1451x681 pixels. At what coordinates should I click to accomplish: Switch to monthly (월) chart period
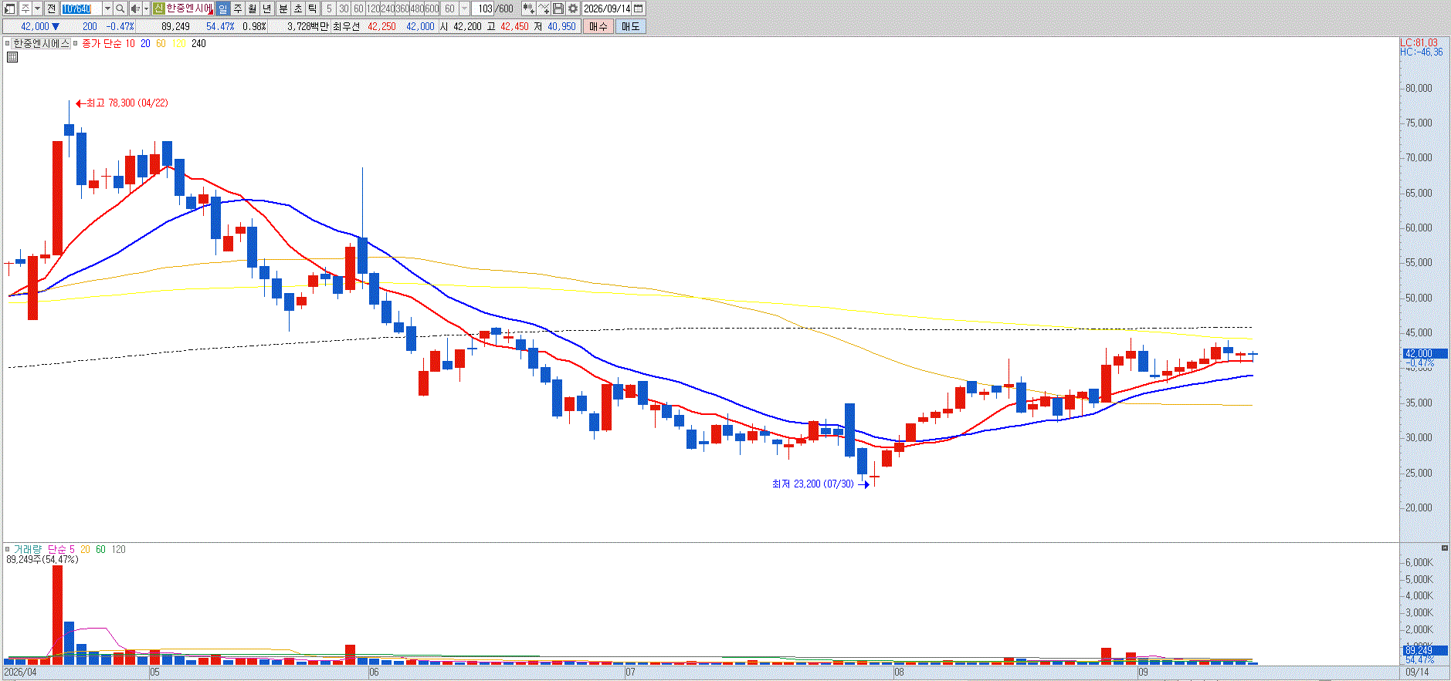(x=253, y=8)
